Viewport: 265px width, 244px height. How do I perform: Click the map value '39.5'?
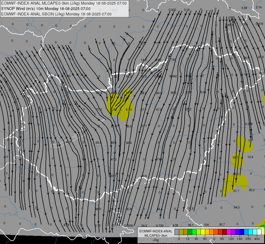click(x=174, y=93)
